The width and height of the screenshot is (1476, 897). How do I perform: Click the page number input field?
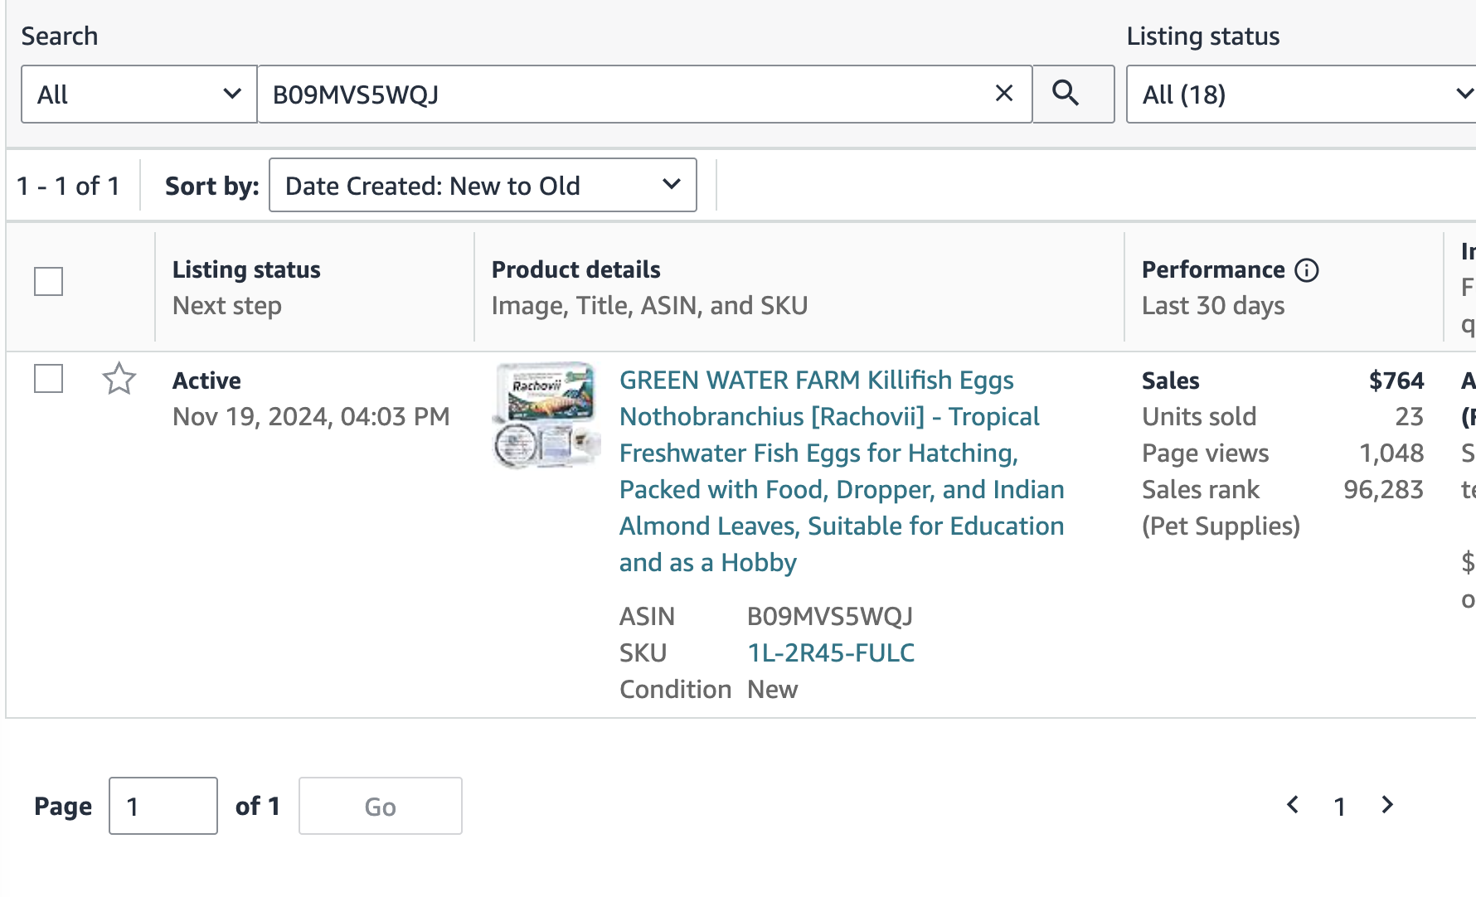(x=163, y=806)
